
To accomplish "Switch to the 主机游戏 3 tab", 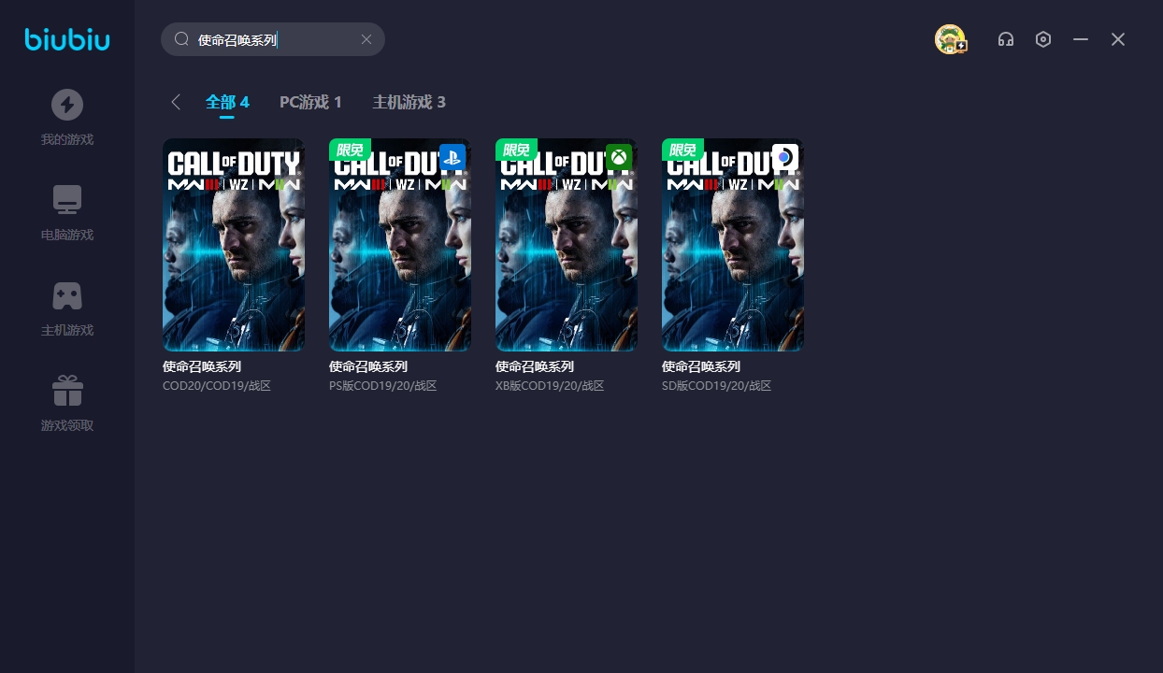I will pyautogui.click(x=409, y=102).
